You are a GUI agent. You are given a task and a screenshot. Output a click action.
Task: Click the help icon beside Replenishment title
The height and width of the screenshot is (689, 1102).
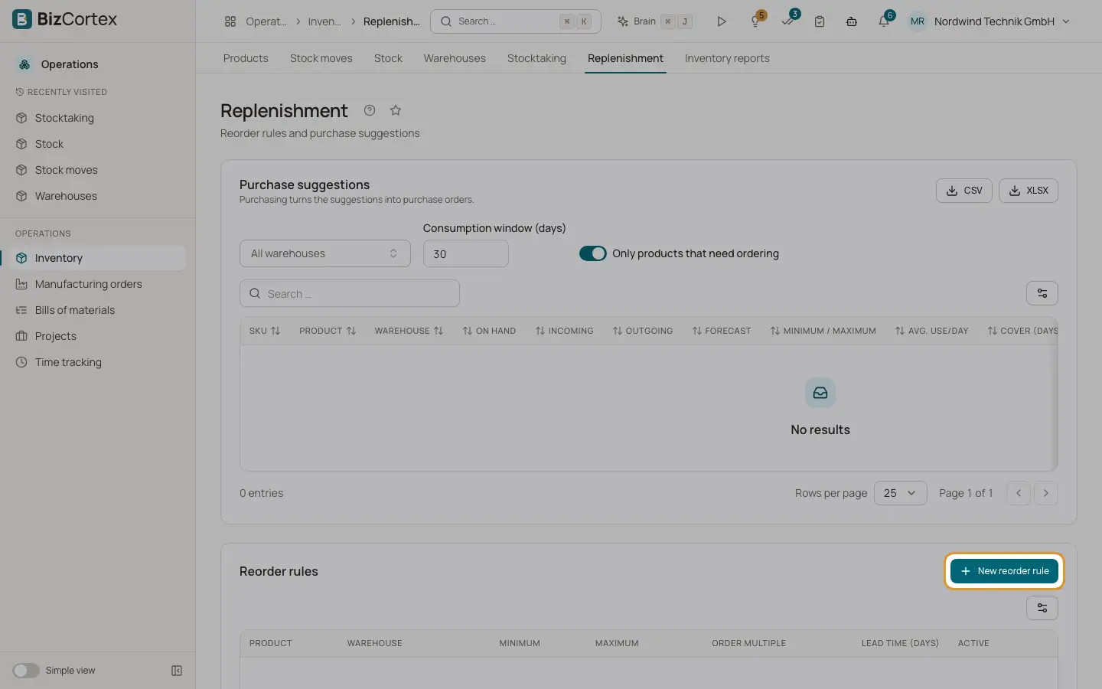pos(370,110)
